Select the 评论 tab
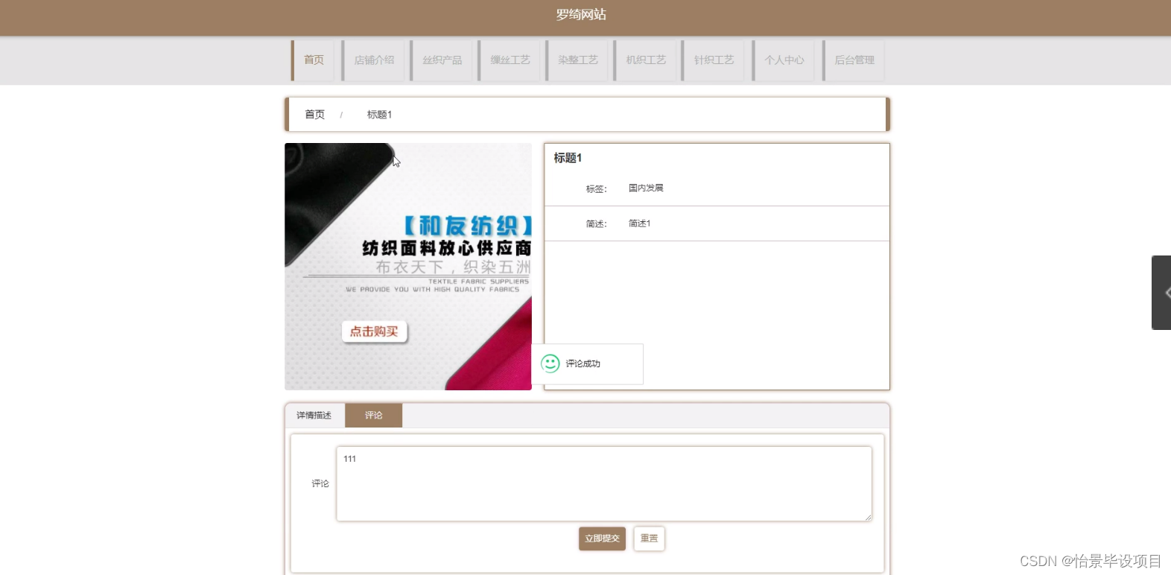 click(x=373, y=416)
